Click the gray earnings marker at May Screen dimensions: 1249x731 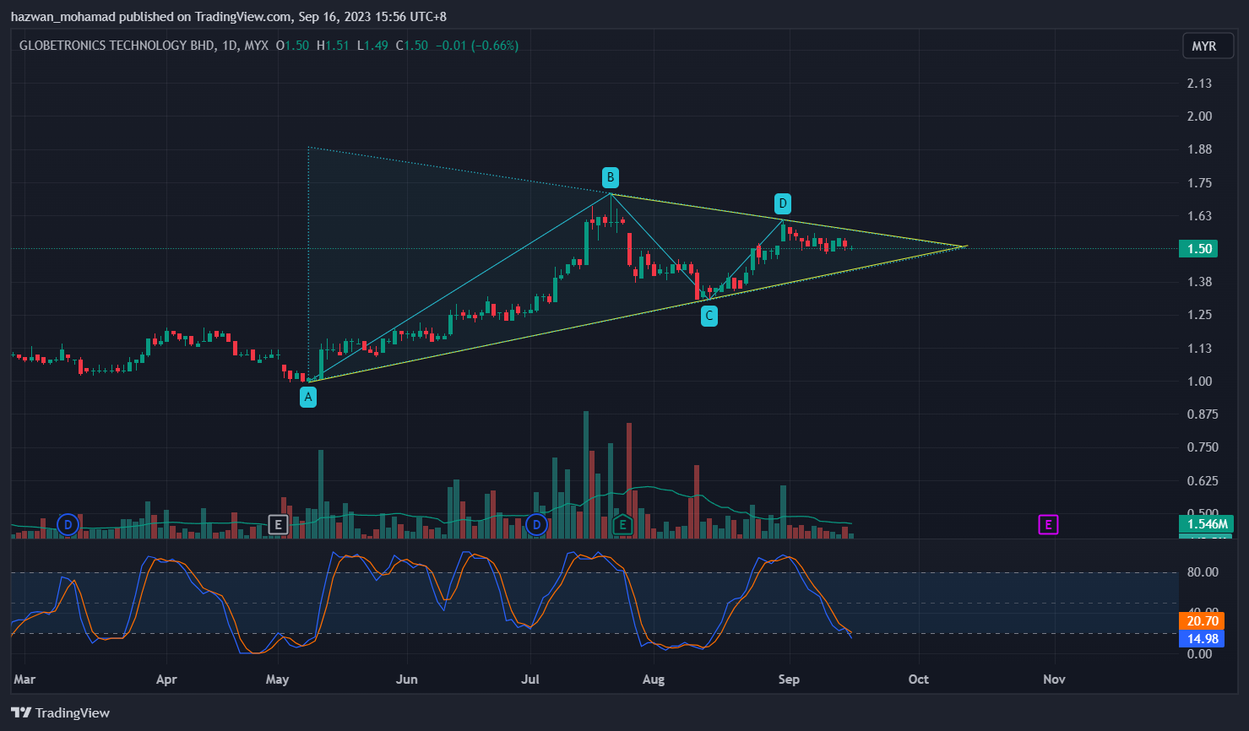(x=278, y=525)
